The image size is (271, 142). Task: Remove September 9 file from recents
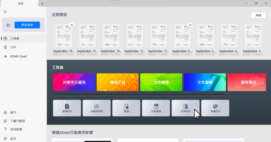(x=190, y=25)
